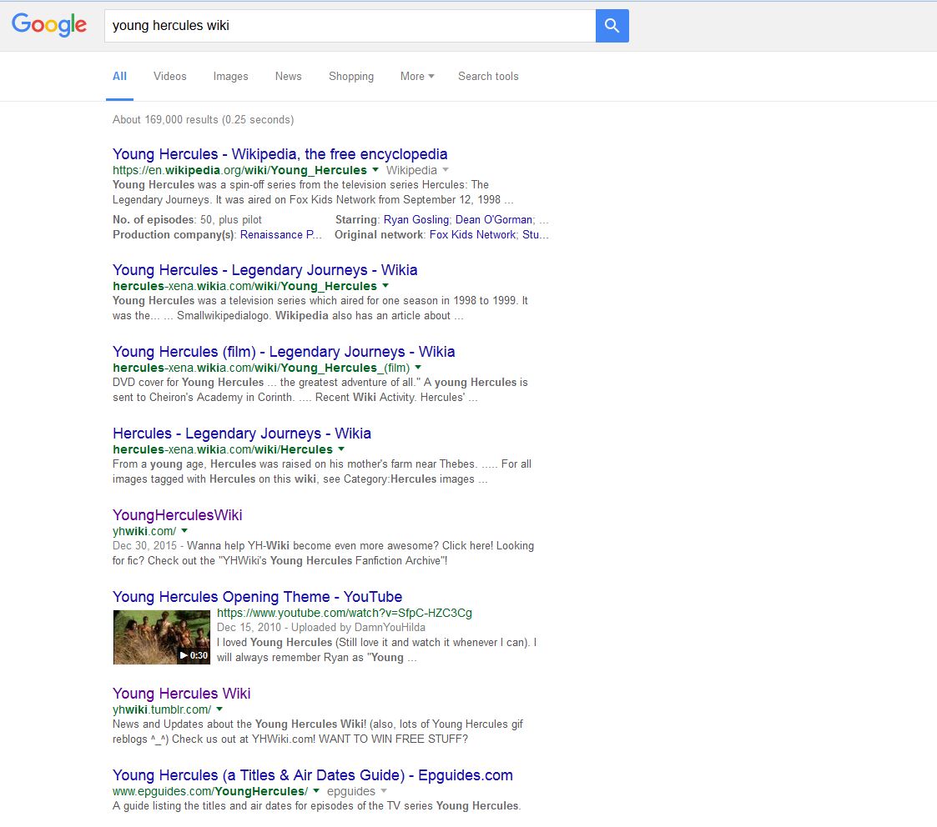Screen dimensions: 937x827
Task: Open the YoungHerculesWiki result link
Action: click(x=177, y=515)
